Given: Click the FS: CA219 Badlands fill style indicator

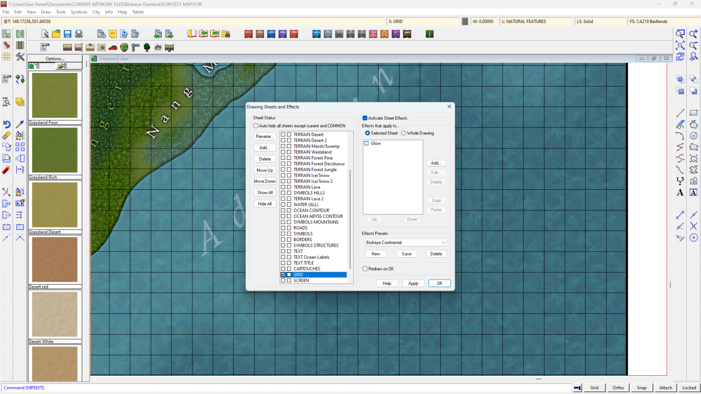Looking at the screenshot, I should 663,21.
